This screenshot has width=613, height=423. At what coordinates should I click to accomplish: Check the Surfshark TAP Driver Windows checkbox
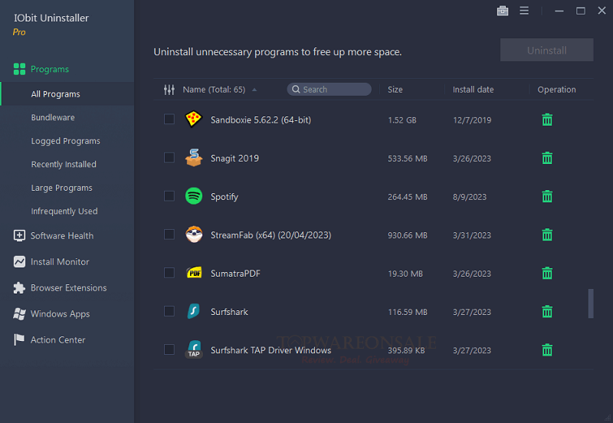coord(169,349)
